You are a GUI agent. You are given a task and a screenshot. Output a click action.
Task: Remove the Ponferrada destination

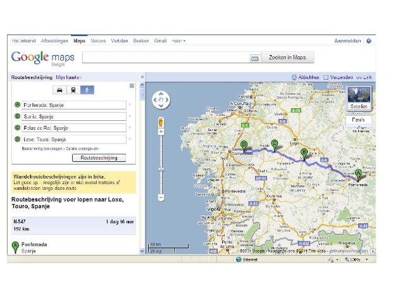130,104
